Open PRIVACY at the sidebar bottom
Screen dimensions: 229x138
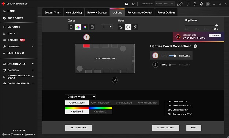30,134
